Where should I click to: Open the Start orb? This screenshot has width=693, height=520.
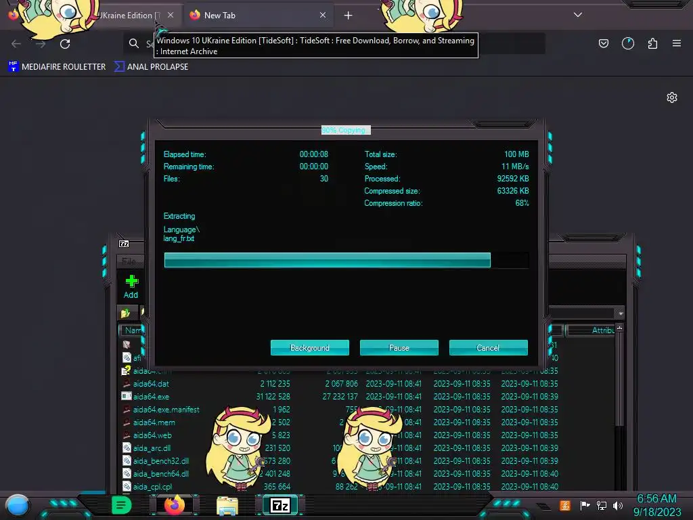[x=18, y=505]
